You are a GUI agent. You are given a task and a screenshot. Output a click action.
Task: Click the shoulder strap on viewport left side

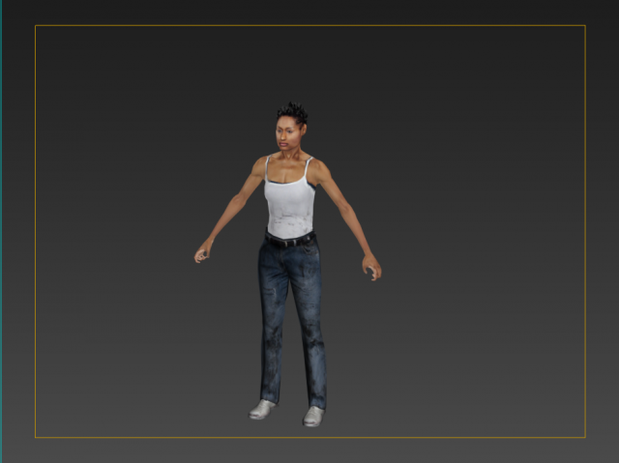point(268,167)
